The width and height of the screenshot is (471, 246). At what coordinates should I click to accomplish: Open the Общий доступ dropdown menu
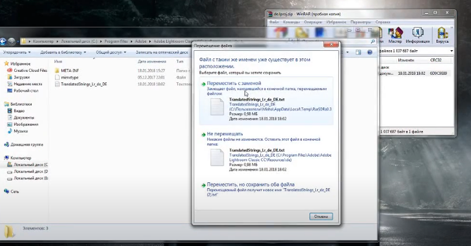110,52
